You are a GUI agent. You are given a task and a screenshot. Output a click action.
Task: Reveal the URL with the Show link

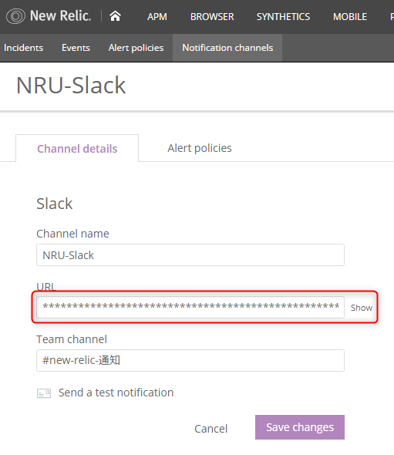(x=361, y=308)
